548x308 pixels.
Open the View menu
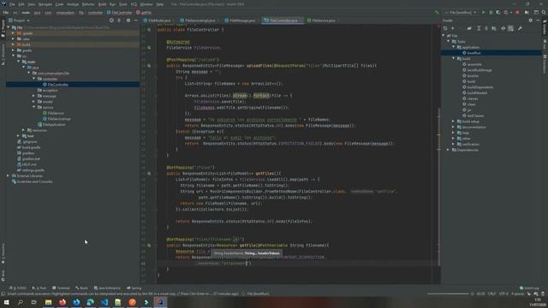click(x=32, y=4)
